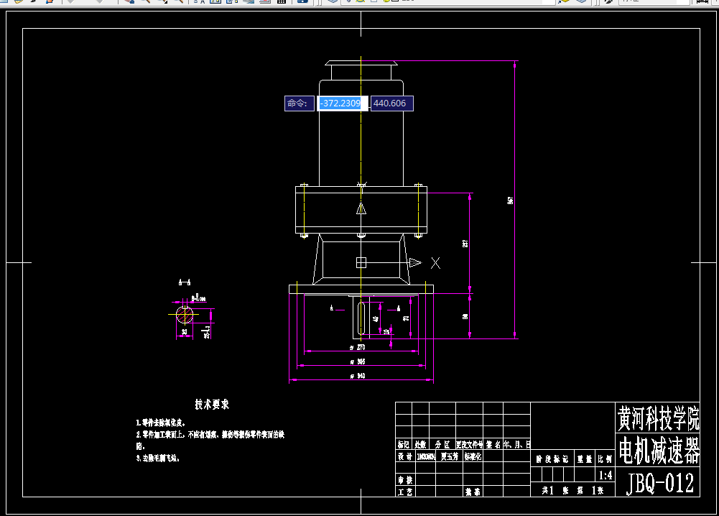Click the 审核 cell in title block

click(405, 480)
